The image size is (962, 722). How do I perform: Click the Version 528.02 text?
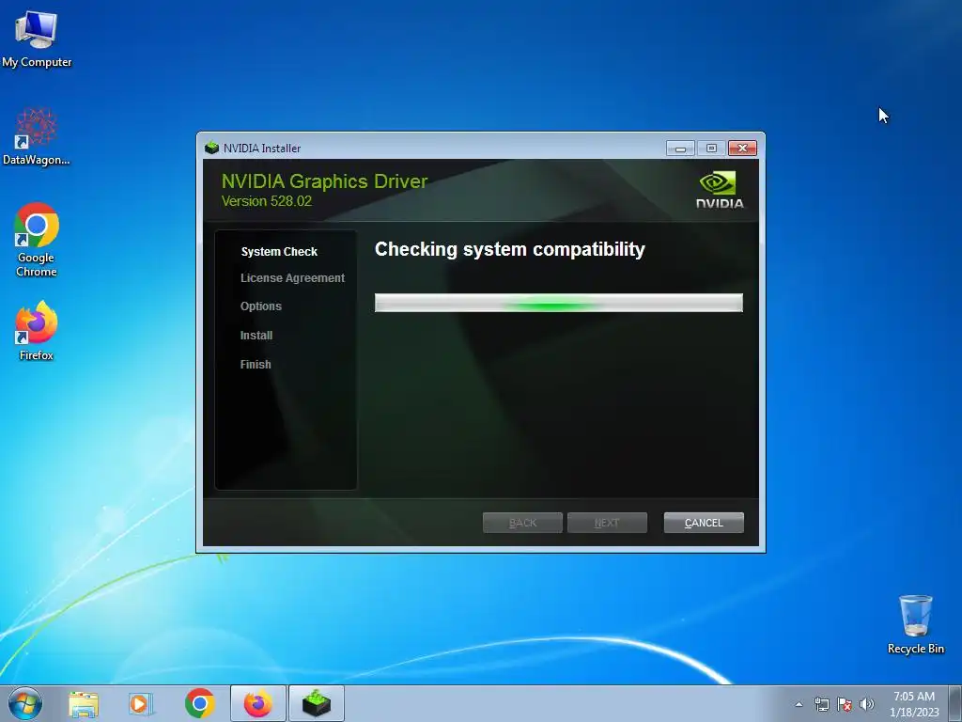pos(266,201)
